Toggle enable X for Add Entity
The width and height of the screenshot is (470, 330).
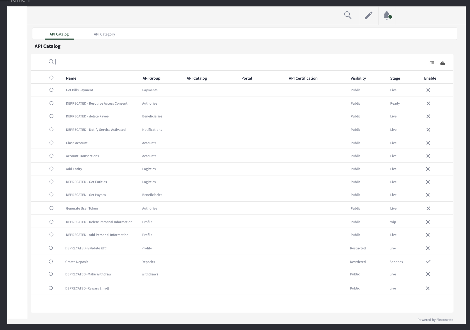point(428,169)
